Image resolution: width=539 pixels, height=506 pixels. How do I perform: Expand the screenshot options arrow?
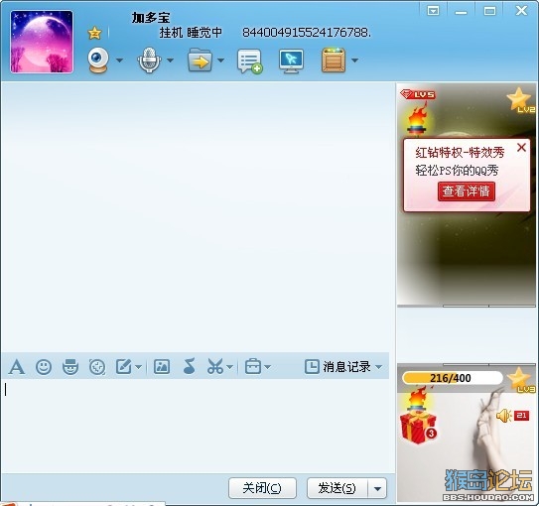[x=229, y=367]
